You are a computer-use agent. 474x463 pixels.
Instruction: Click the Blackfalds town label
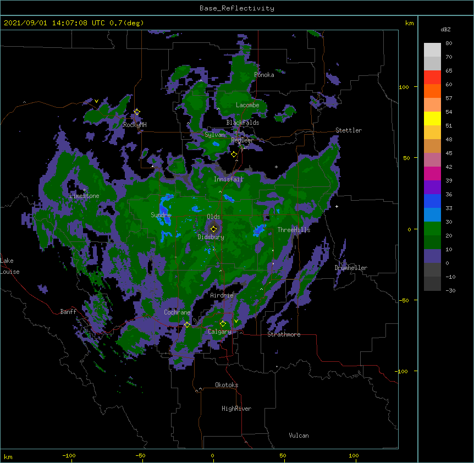click(x=242, y=123)
